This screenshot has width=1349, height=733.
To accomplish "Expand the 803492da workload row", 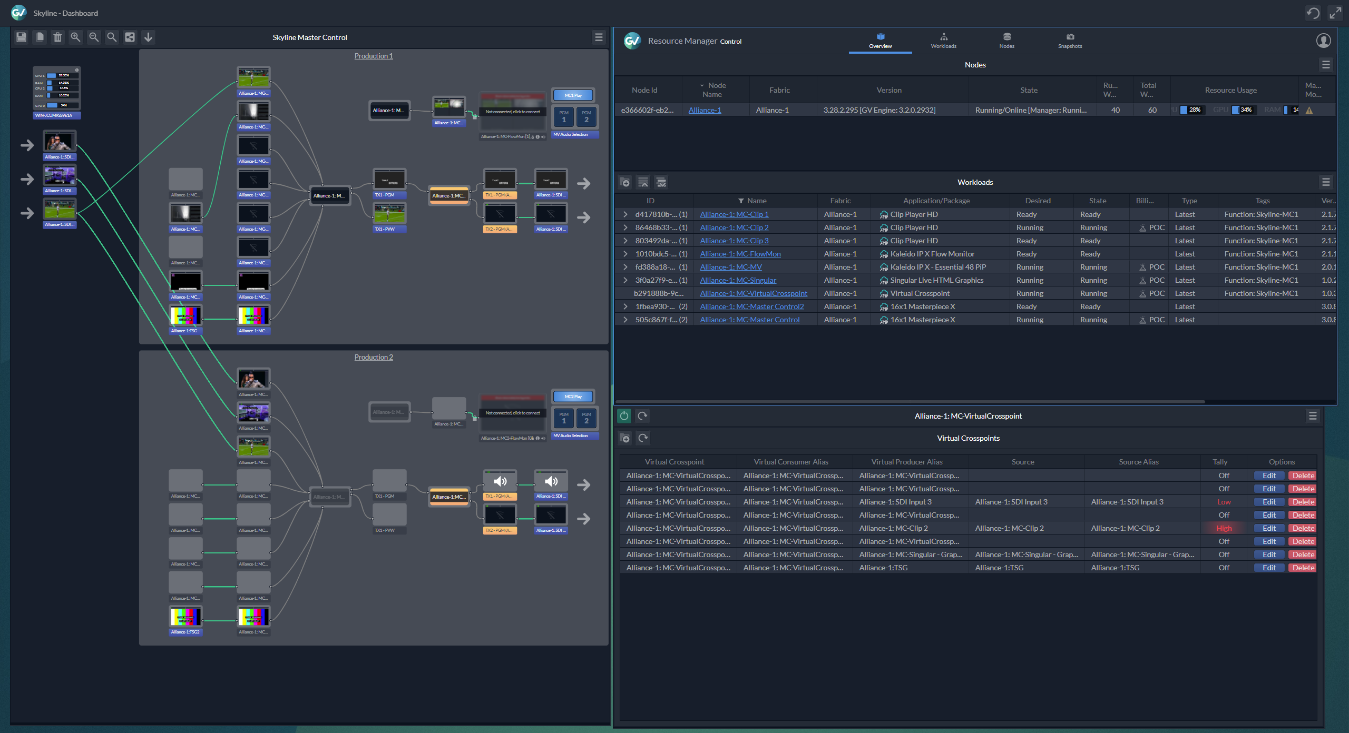I will (x=625, y=241).
